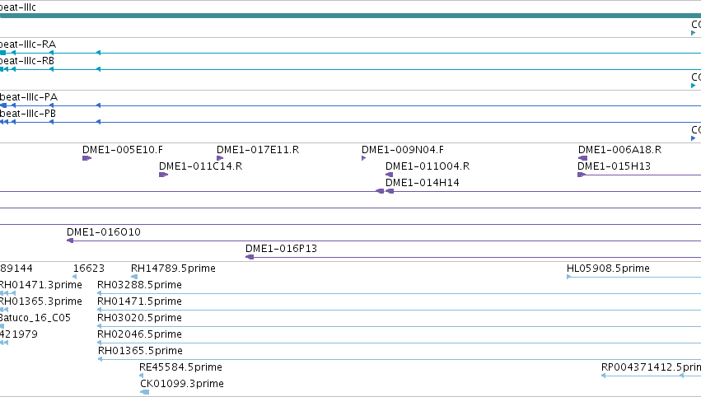Click the RH03288.5prime EST arrow
701x397 pixels.
[x=99, y=293]
